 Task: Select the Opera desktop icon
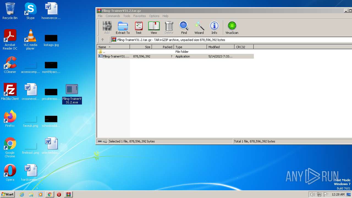pos(10,173)
